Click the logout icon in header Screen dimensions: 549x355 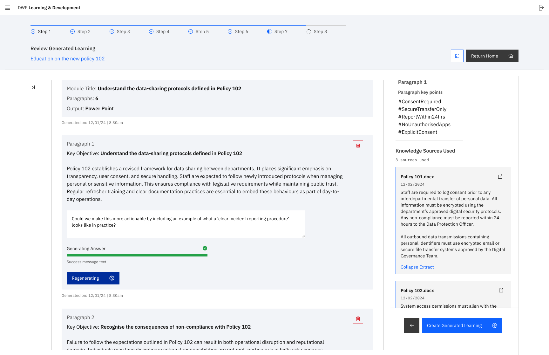pyautogui.click(x=541, y=8)
